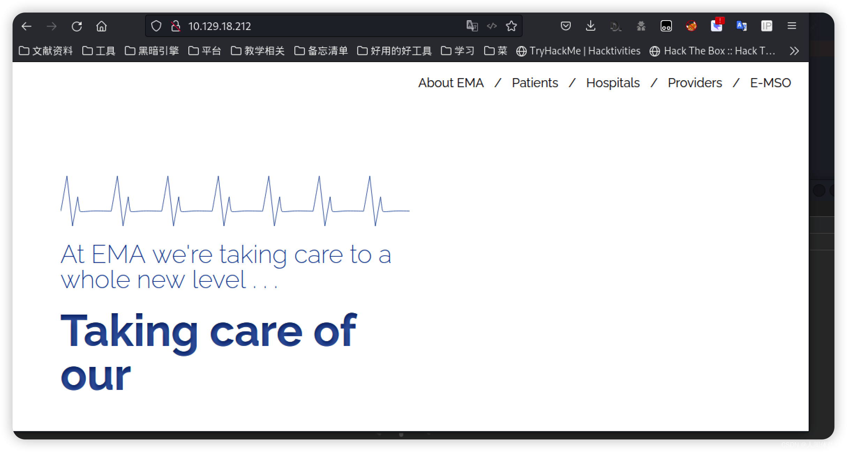847x452 pixels.
Task: Open the red round extension icon
Action: tap(691, 26)
